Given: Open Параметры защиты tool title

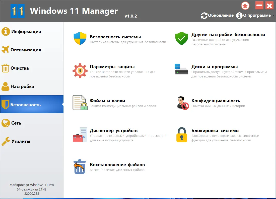Looking at the screenshot, I should 112,67.
